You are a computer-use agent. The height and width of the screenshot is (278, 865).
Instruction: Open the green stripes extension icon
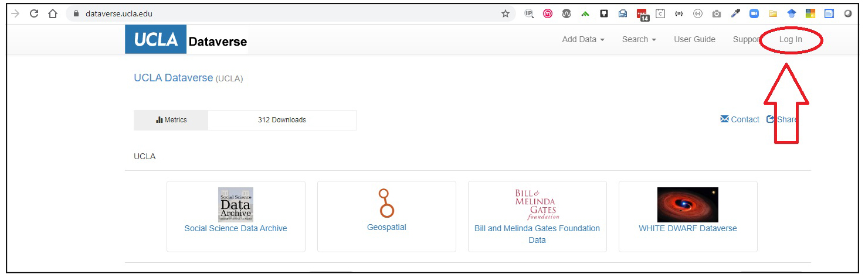click(585, 13)
